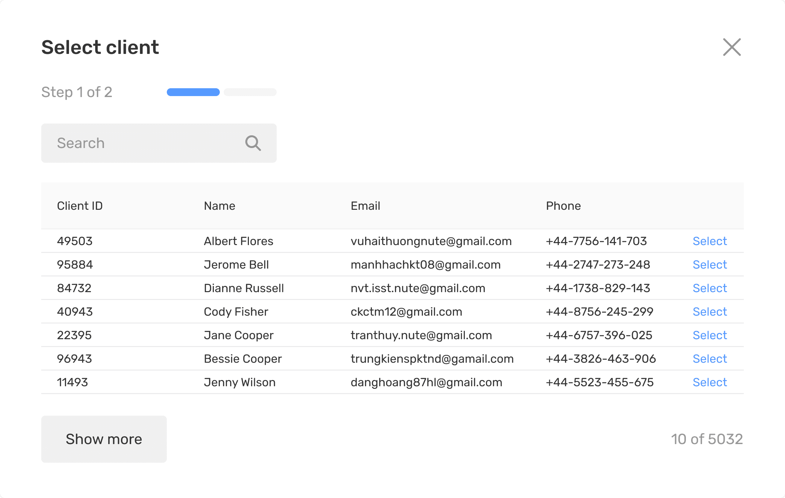Select client Jane Cooper
This screenshot has height=498, width=785.
tap(709, 335)
